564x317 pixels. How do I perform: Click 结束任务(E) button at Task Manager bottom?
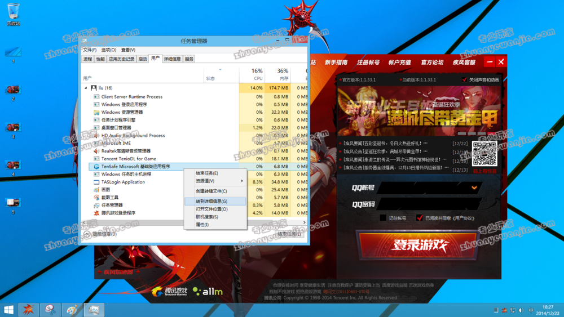click(289, 234)
